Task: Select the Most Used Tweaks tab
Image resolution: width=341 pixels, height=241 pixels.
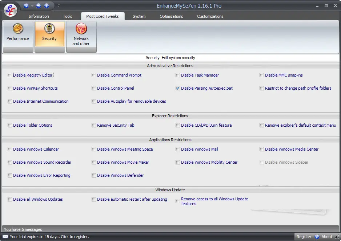Action: (x=103, y=16)
